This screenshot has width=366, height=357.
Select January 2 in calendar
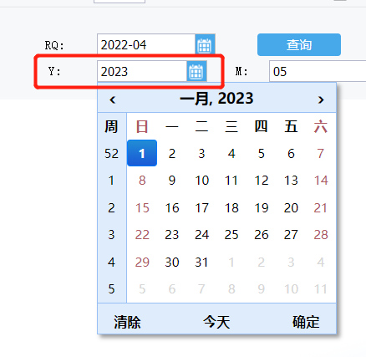click(172, 154)
